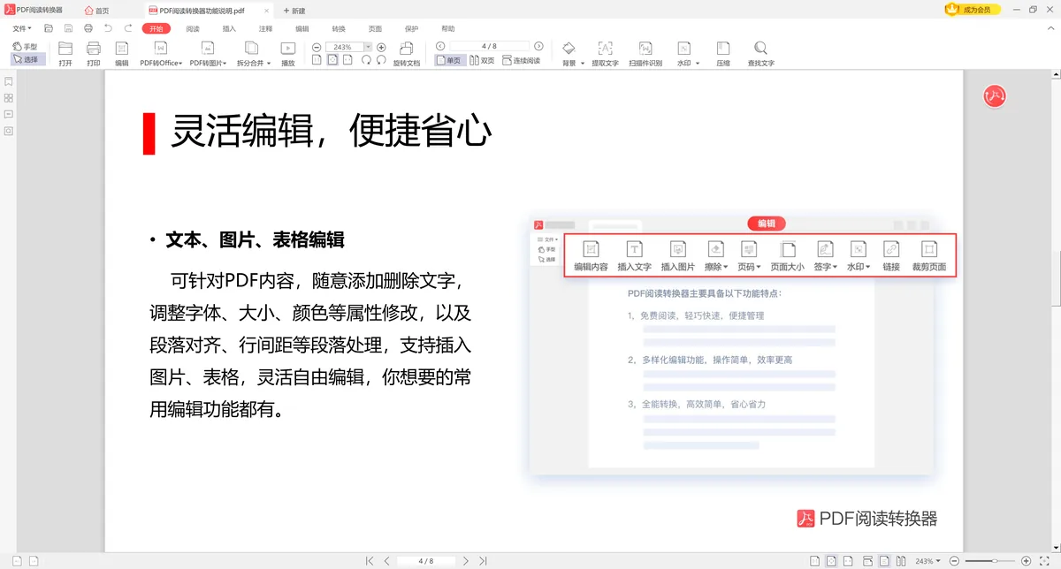The height and width of the screenshot is (569, 1061).
Task: Click the zoom slider in status bar
Action: tap(989, 561)
